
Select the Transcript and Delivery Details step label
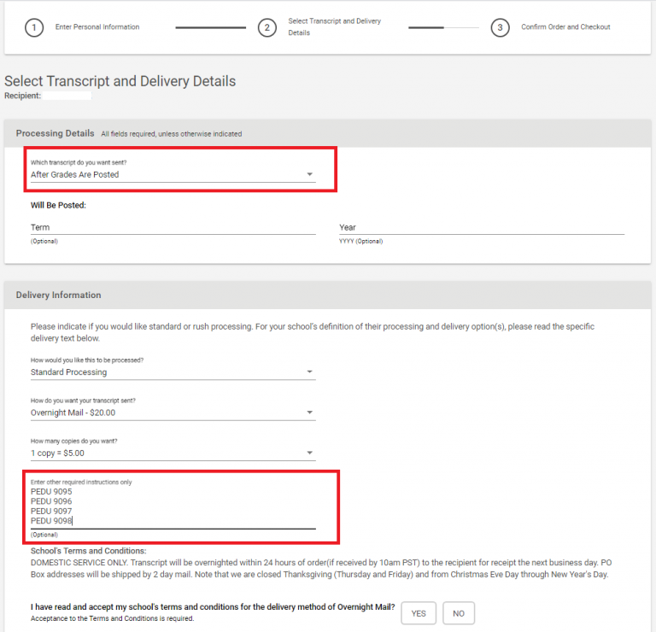pyautogui.click(x=335, y=26)
